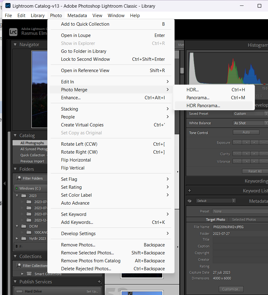Click the Smart Collections set icon
Image resolution: width=268 pixels, height=295 pixels.
pyautogui.click(x=29, y=274)
